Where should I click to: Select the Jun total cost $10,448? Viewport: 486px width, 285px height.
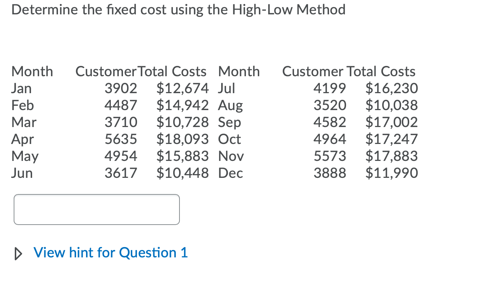click(182, 173)
